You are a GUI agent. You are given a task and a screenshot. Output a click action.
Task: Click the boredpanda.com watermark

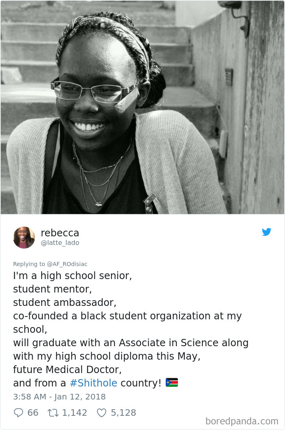242,421
